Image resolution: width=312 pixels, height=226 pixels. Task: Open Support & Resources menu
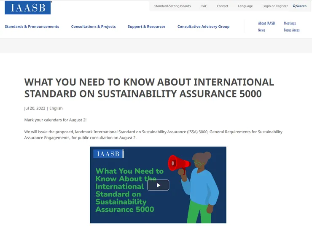(146, 27)
